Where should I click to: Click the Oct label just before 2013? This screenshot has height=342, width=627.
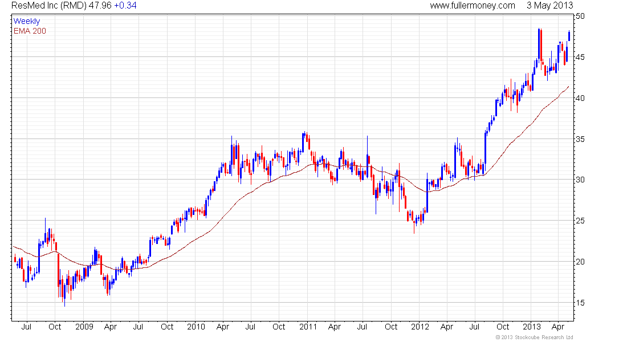[x=503, y=327]
